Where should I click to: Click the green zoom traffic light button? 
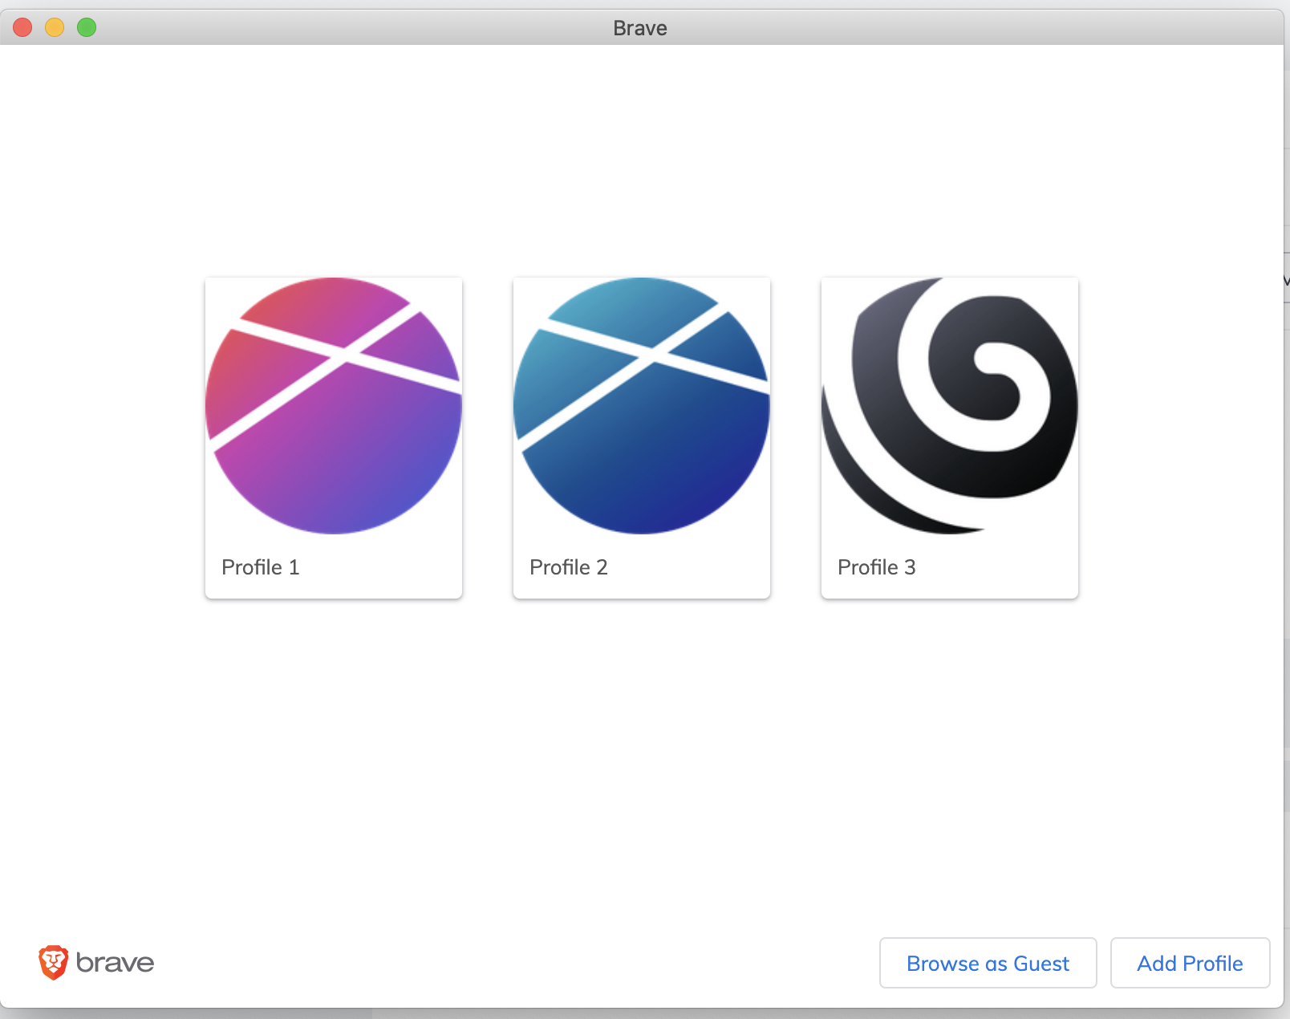click(x=85, y=26)
